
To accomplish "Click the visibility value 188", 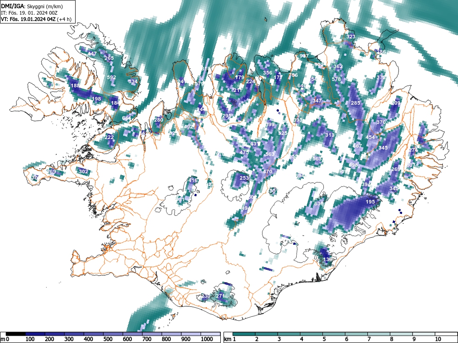I will [x=76, y=86].
